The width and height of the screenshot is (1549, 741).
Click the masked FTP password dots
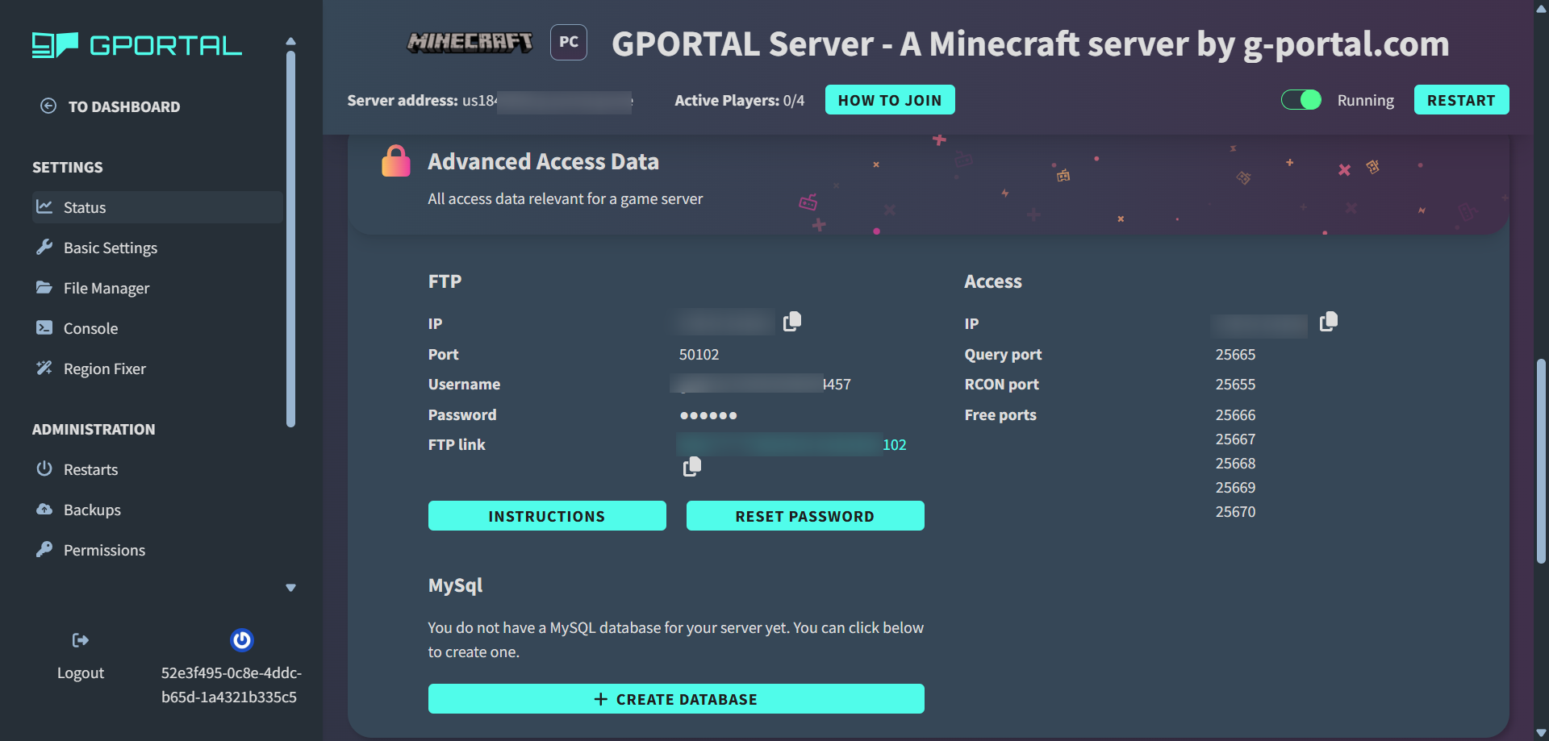708,415
